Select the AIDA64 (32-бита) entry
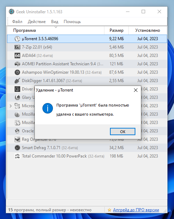Screen dimensions: 174x219 [87, 56]
